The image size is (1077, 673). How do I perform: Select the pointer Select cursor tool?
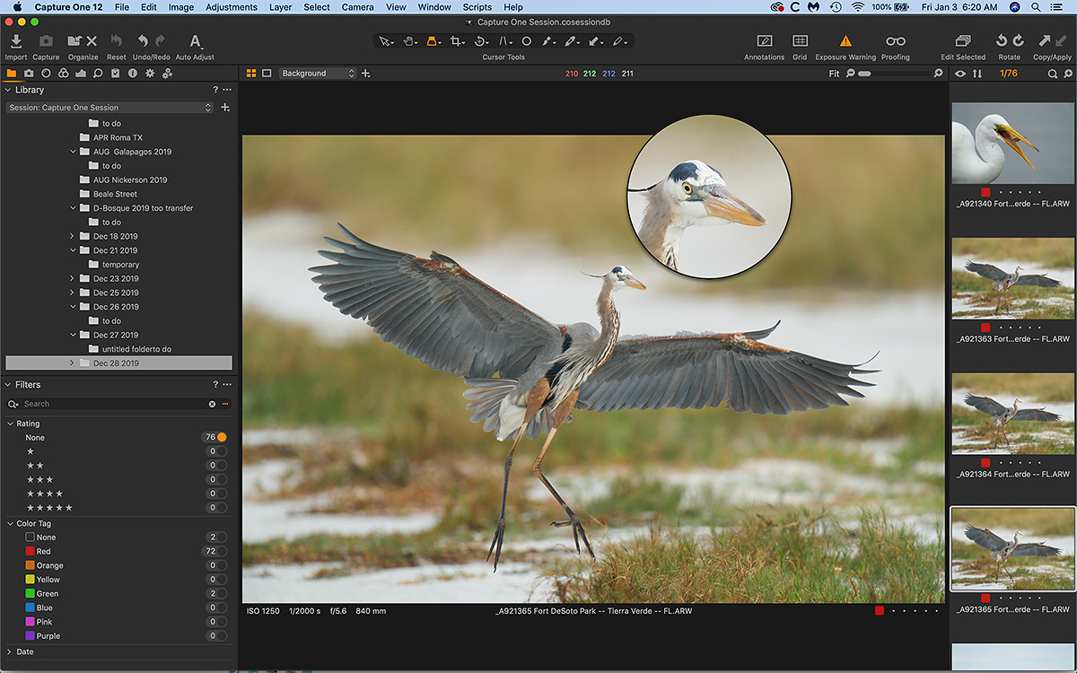click(x=386, y=41)
